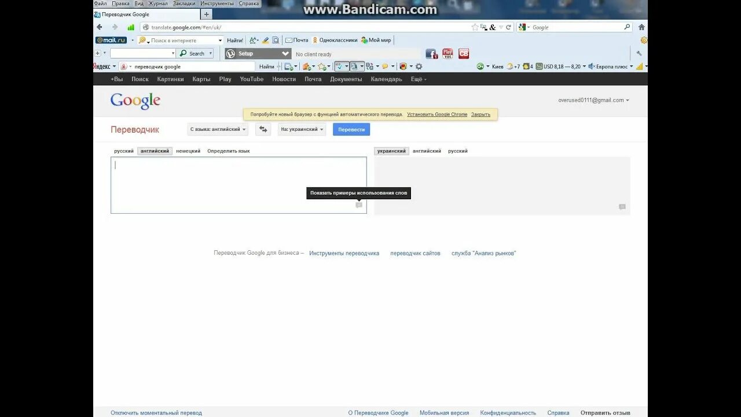This screenshot has width=741, height=417.
Task: Expand the uTorrent Setup dropdown arrow
Action: coord(285,53)
